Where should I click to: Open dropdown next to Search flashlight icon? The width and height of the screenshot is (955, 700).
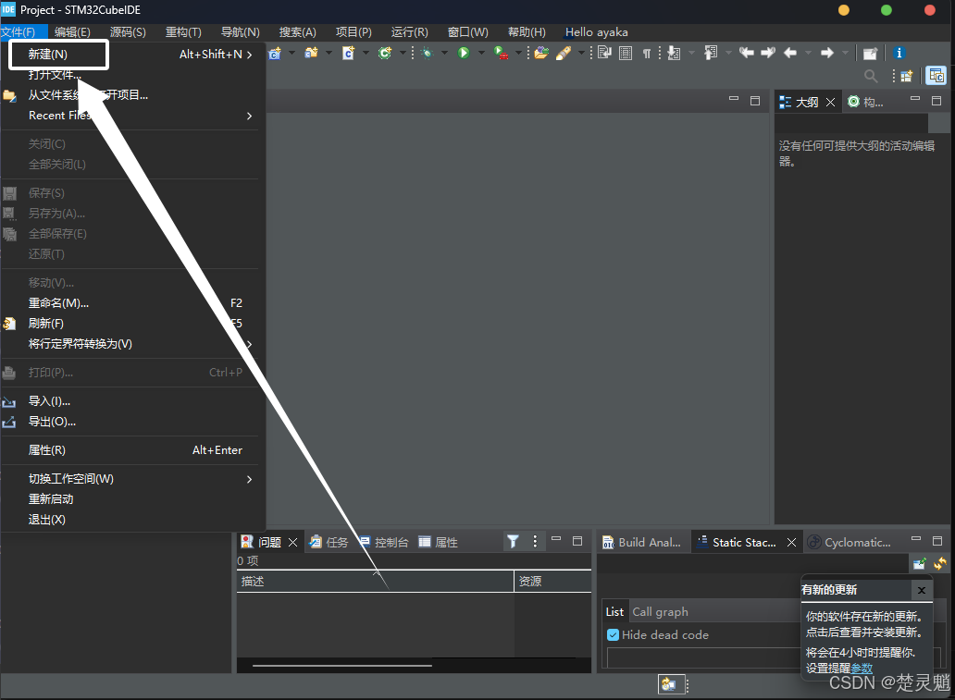point(581,53)
